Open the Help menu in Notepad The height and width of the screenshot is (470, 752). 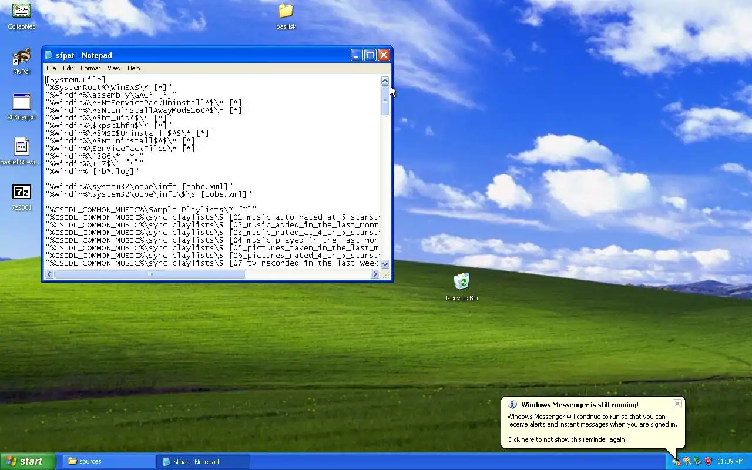pos(134,68)
